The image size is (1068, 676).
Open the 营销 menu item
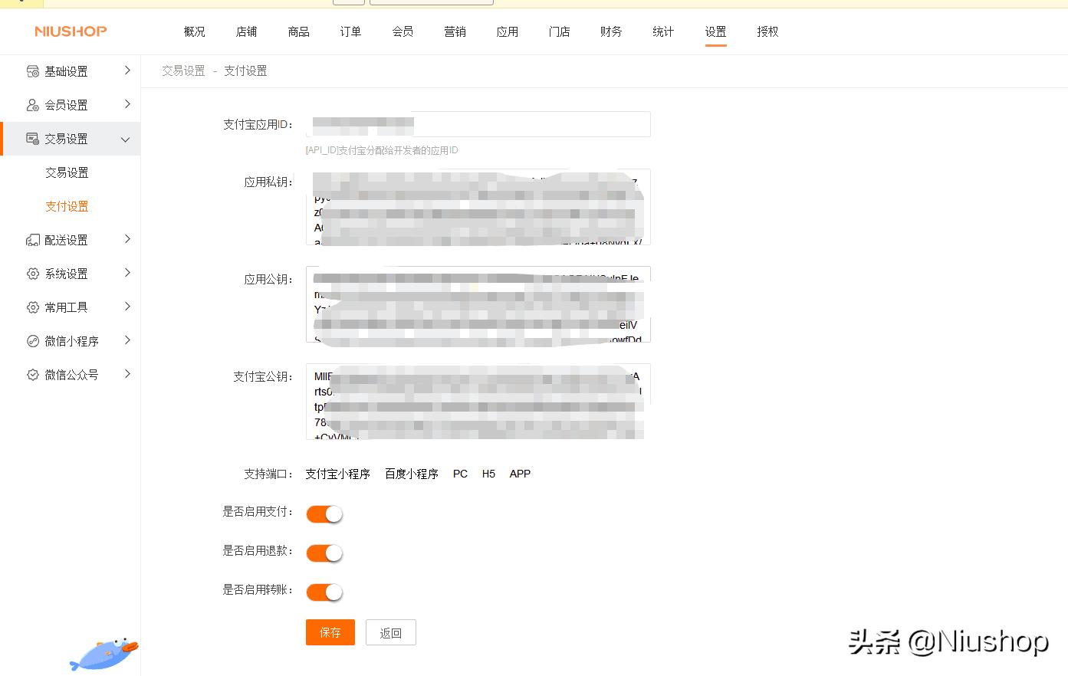click(x=455, y=31)
